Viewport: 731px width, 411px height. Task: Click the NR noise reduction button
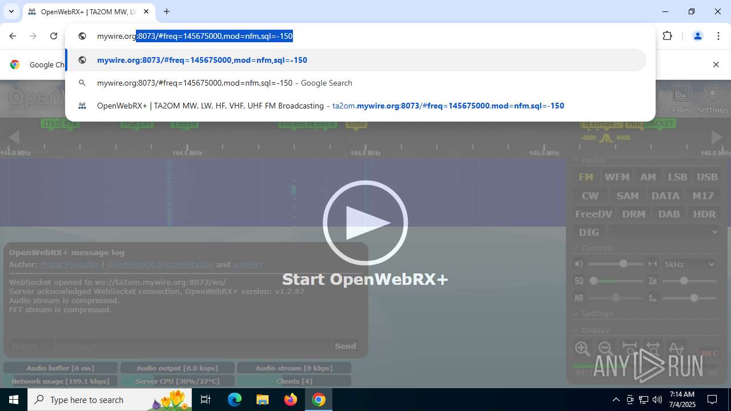tap(579, 298)
